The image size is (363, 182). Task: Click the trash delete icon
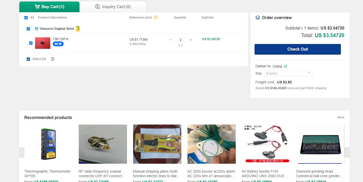(53, 59)
